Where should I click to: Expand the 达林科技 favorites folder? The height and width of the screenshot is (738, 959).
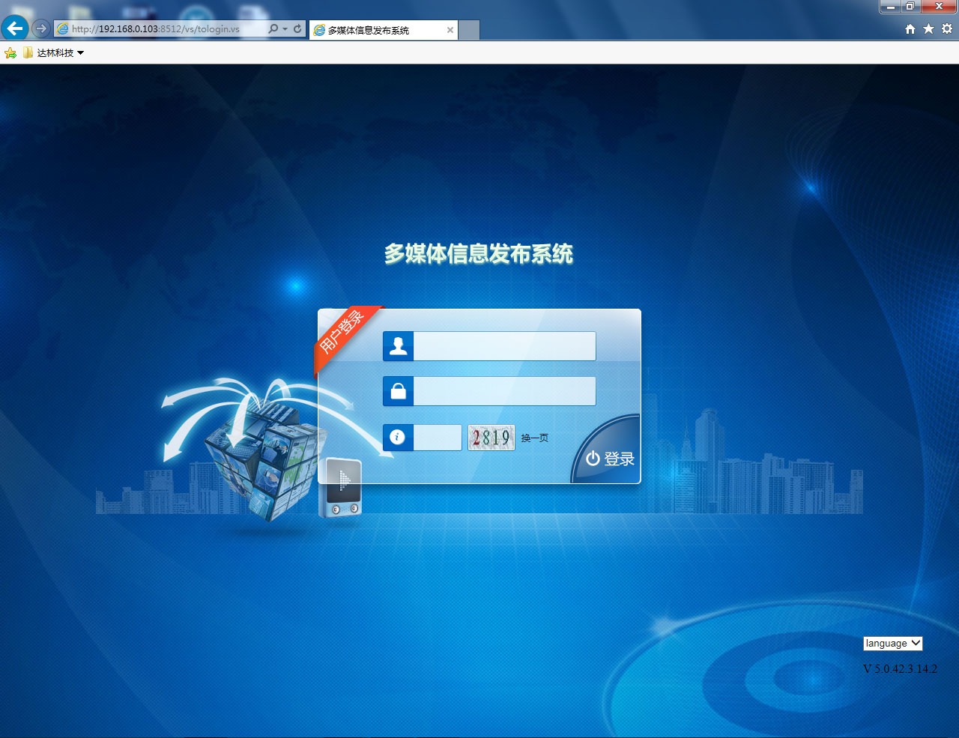point(53,52)
